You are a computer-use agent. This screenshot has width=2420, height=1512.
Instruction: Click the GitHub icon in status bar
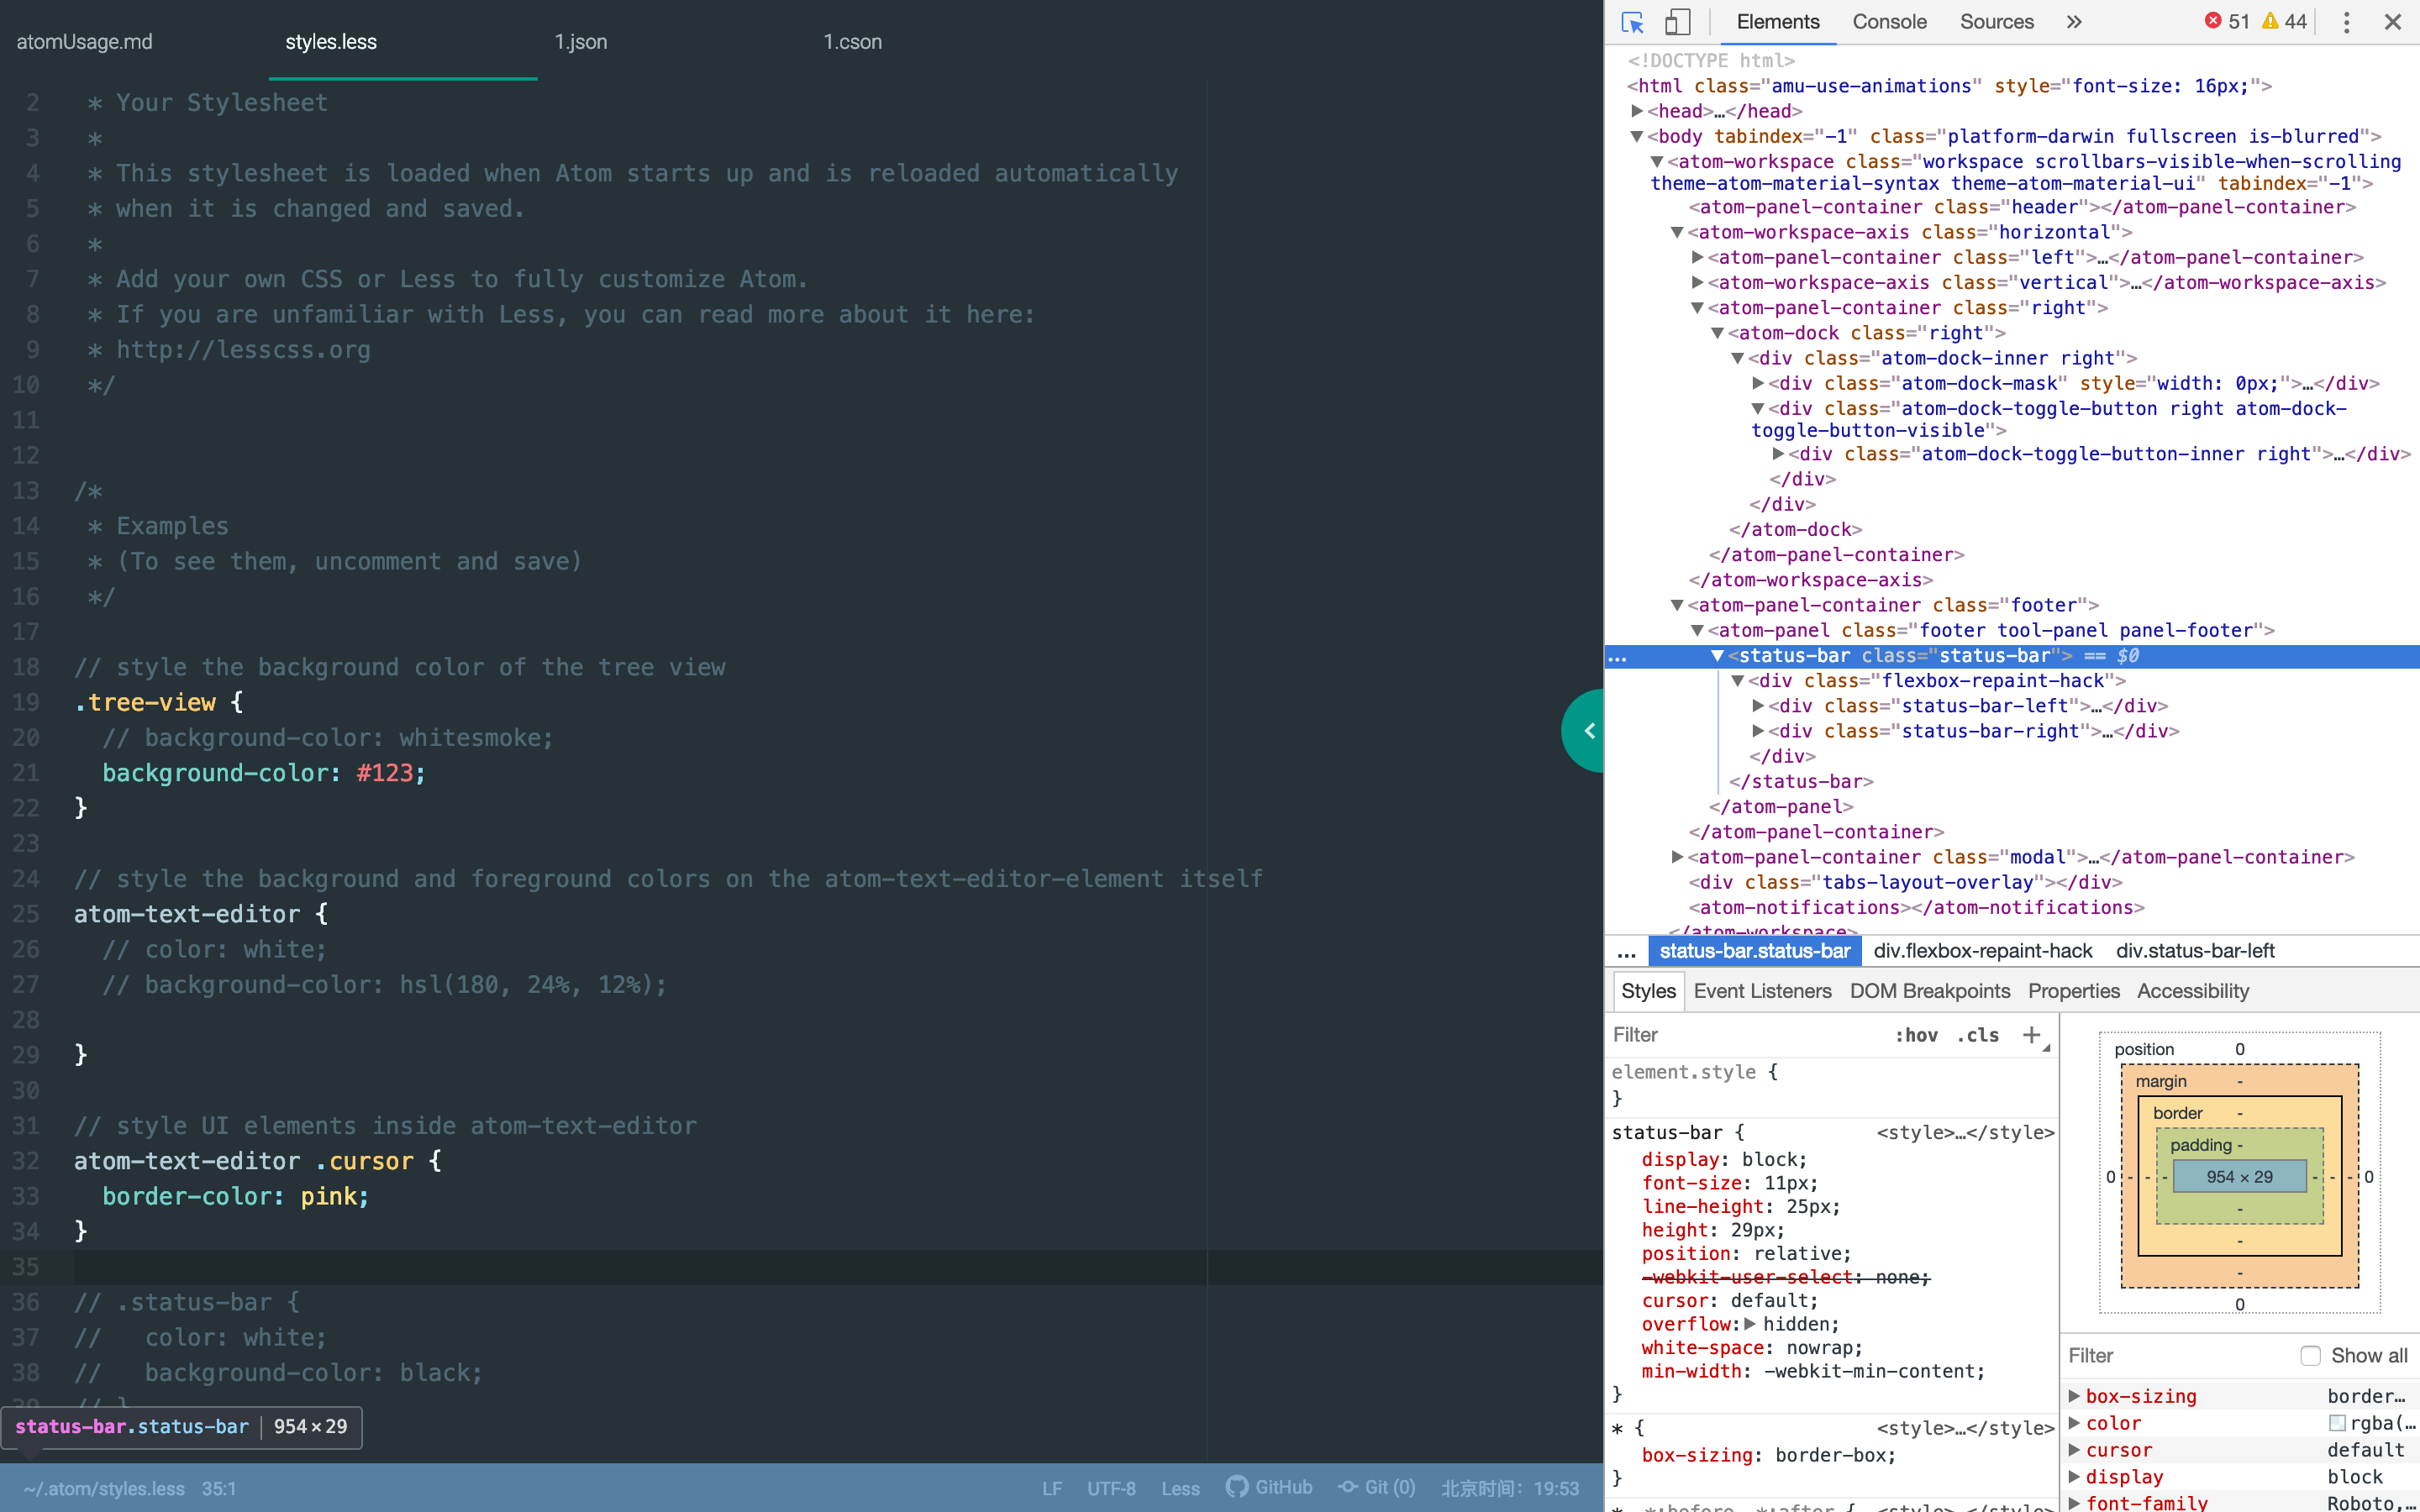(x=1237, y=1487)
